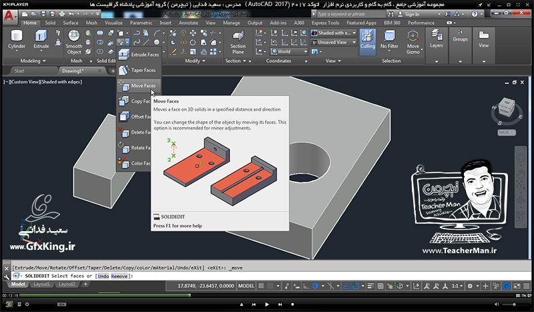
Task: Open the annotation scale 1:1 dropdown
Action: click(x=457, y=286)
